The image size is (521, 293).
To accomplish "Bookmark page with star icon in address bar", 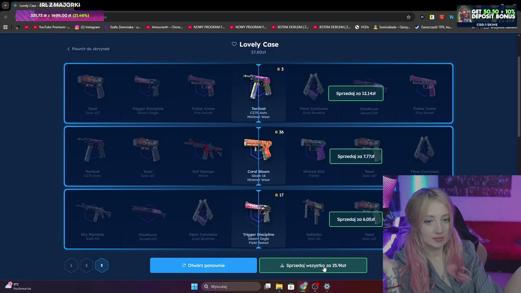I will (409, 17).
